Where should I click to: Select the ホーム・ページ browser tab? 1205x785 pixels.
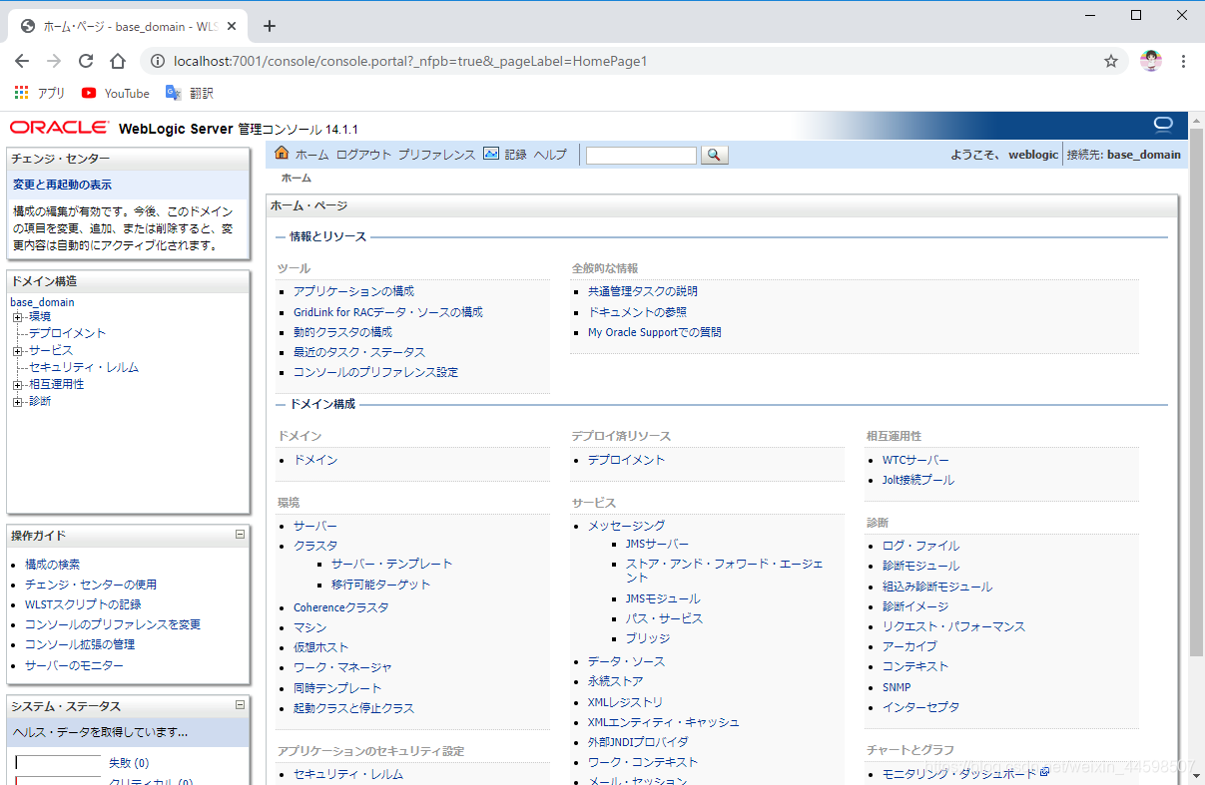click(x=130, y=27)
